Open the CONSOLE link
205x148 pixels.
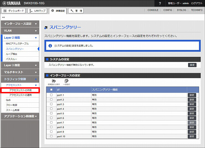click(153, 10)
